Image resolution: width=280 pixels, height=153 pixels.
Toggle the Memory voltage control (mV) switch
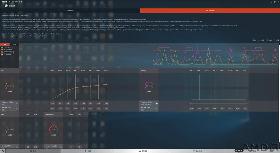point(156,109)
